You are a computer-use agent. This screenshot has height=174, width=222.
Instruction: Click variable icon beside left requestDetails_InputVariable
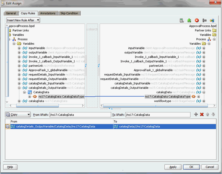(x=25, y=75)
